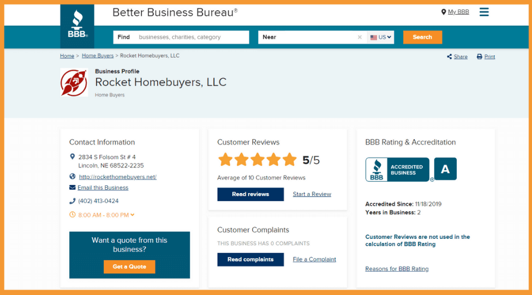Click the phone handset icon
This screenshot has width=532, height=295.
(x=72, y=201)
